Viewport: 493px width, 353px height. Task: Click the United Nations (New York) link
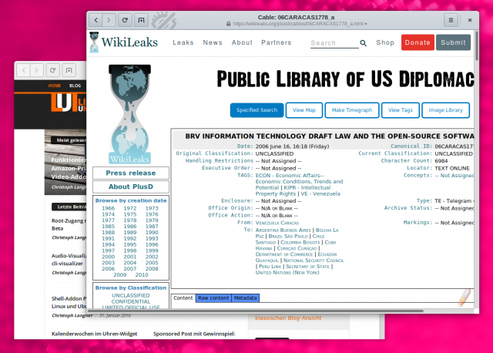(287, 273)
